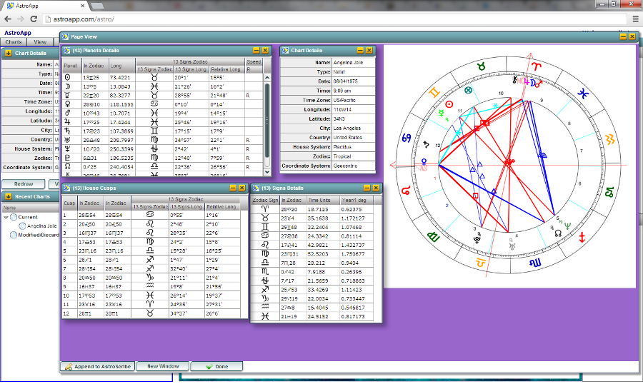Viewport: 643px width, 384px height.
Task: Click the Taurus glyph on the chart wheel
Action: pos(480,66)
